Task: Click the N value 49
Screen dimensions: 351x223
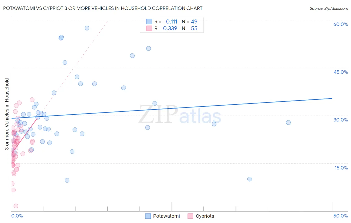Action: (x=194, y=21)
